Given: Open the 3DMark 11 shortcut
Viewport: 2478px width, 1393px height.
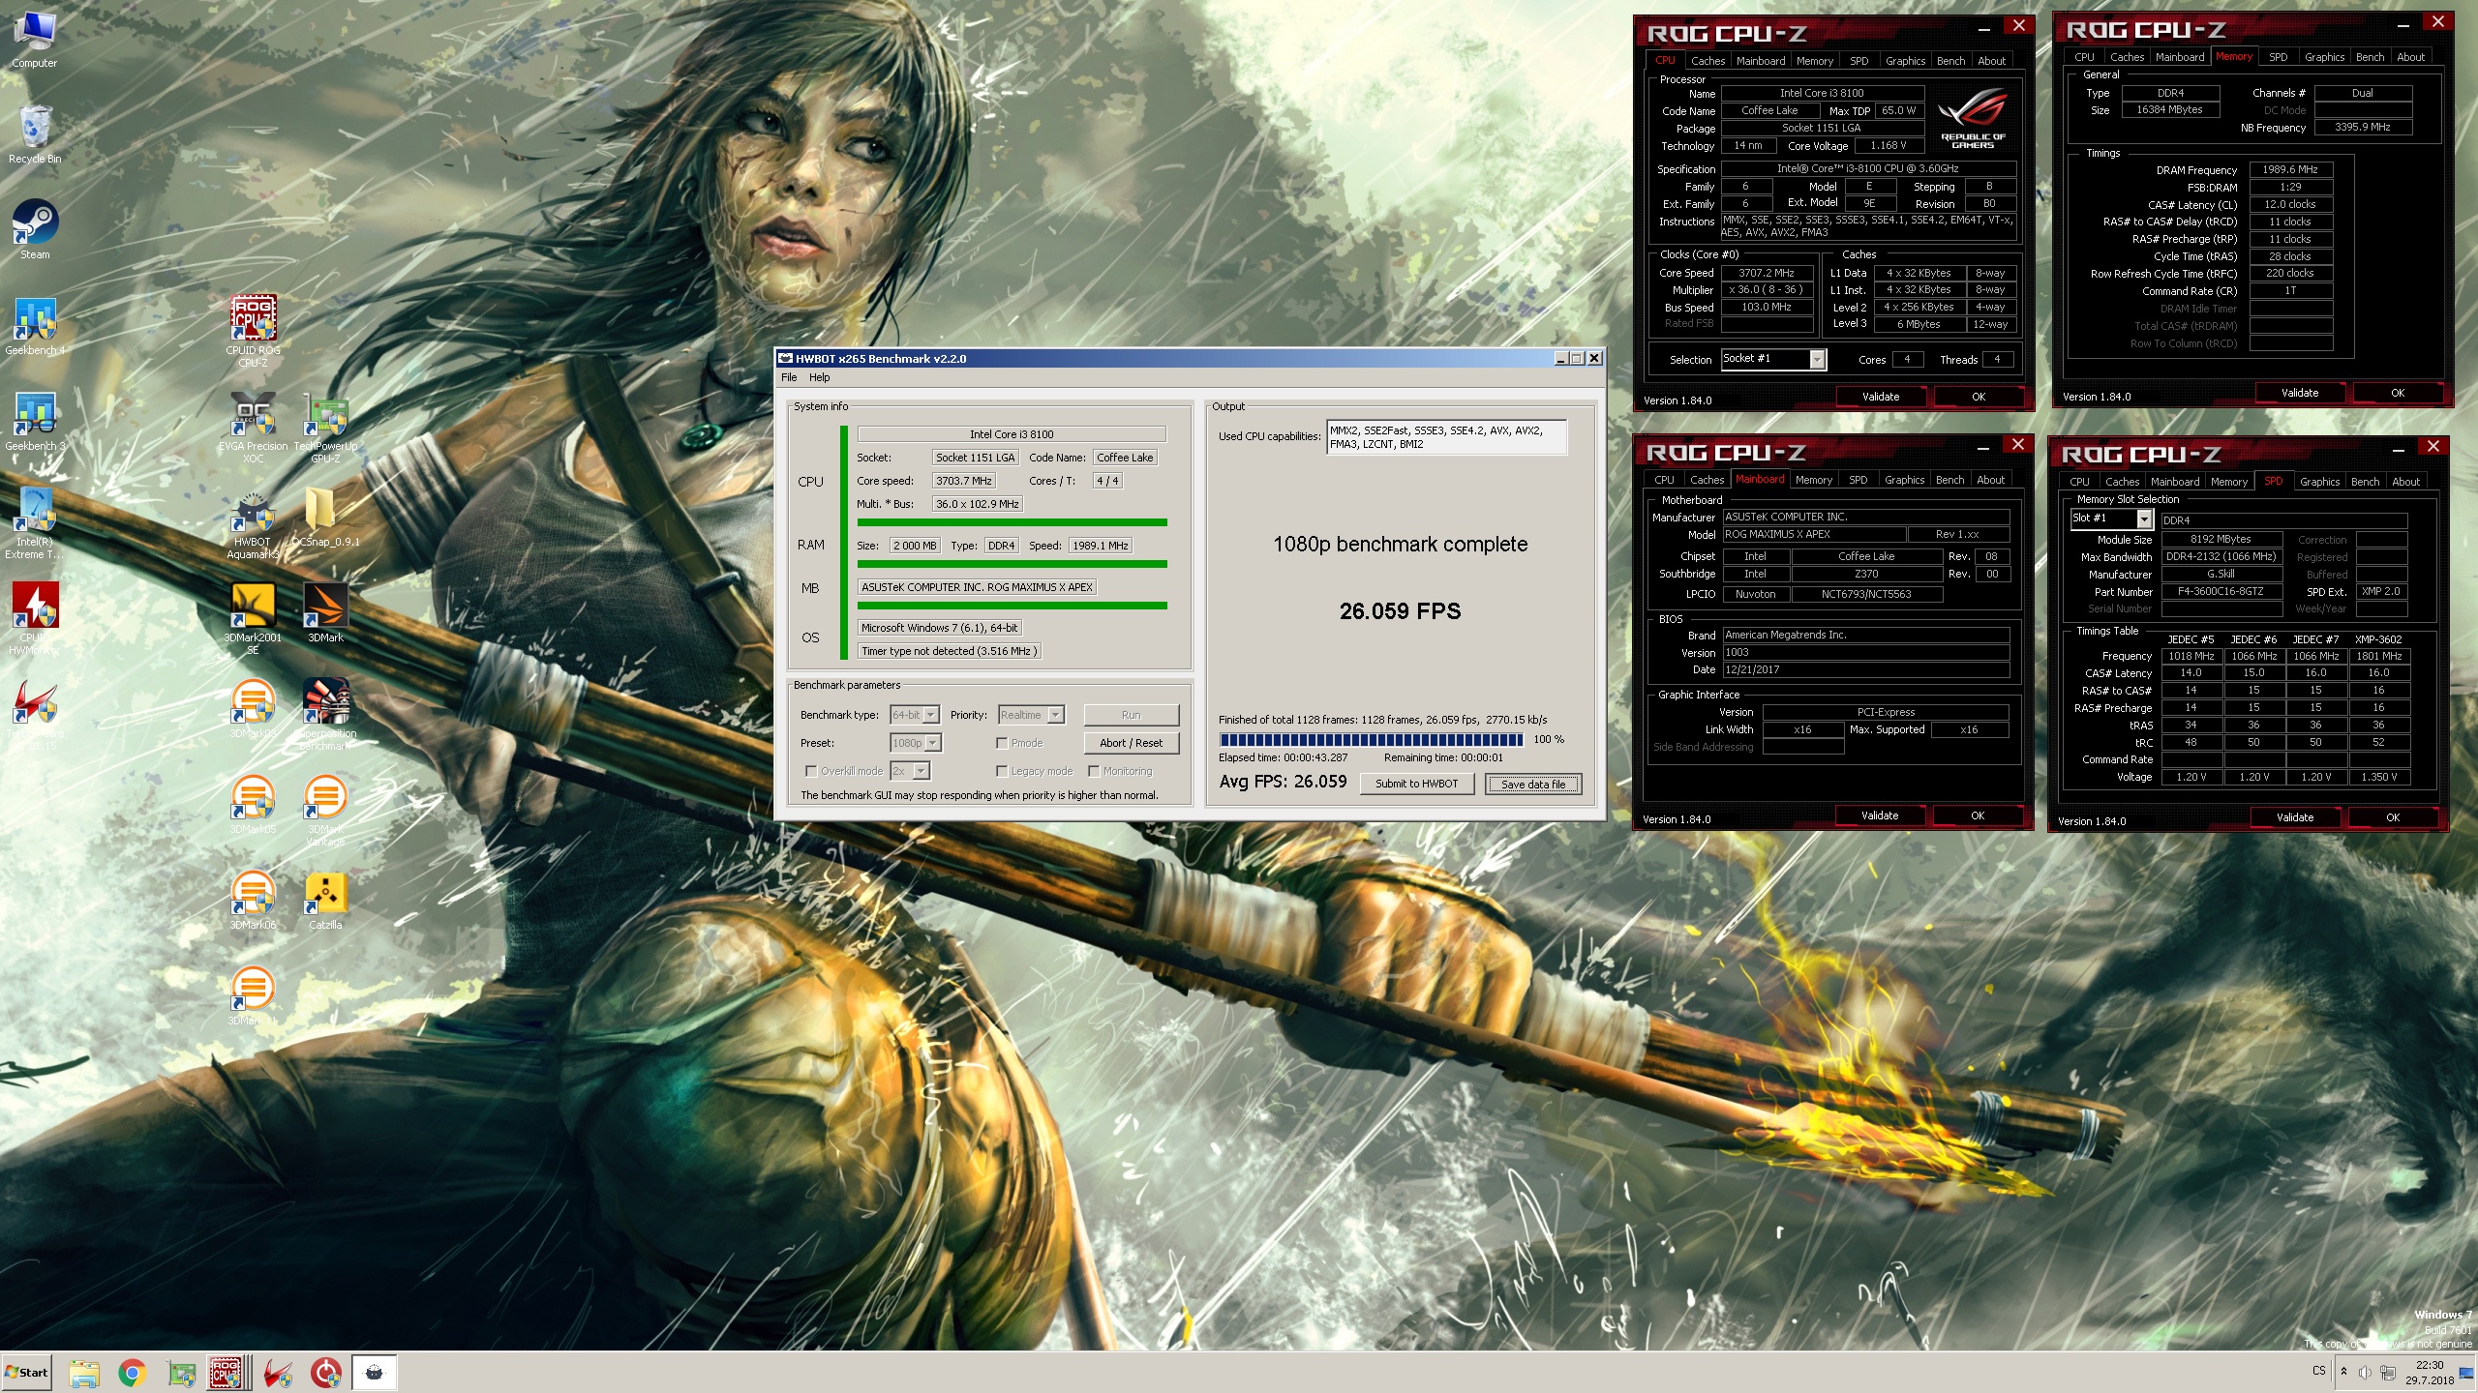Looking at the screenshot, I should tap(253, 996).
